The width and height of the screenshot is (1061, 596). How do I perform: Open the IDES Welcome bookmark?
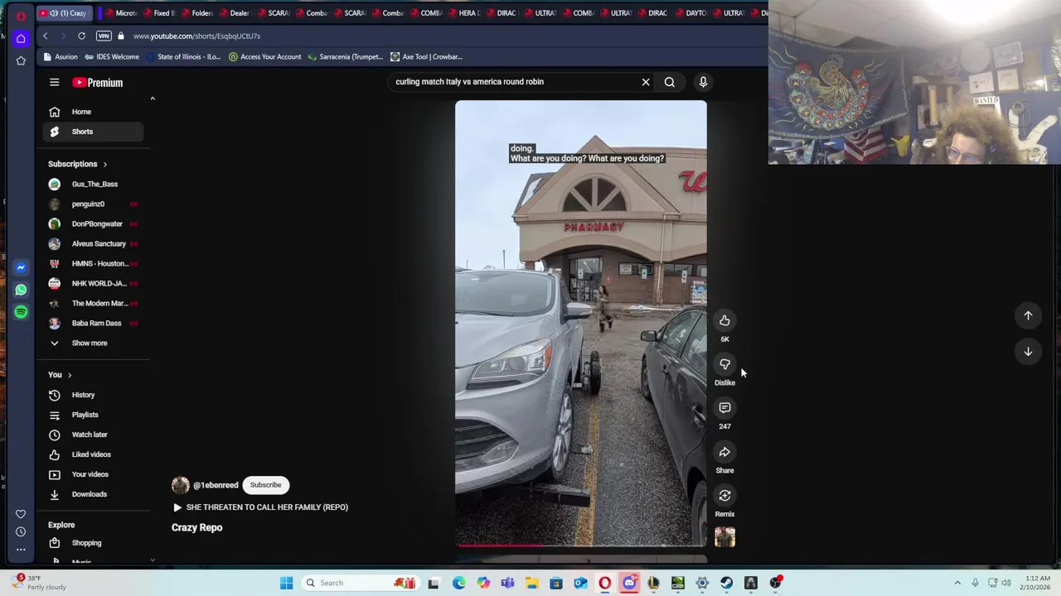112,57
